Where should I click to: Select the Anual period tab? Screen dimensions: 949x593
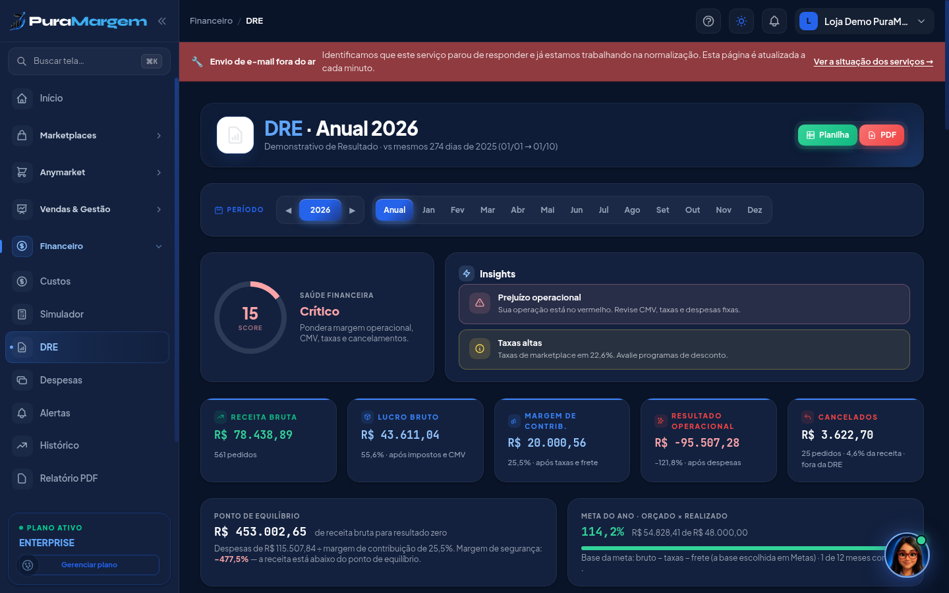395,210
